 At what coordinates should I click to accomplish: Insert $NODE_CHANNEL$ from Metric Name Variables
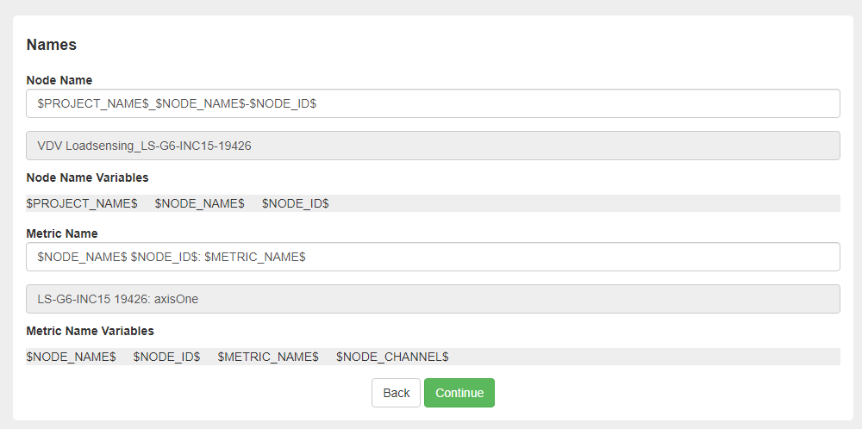tap(392, 357)
